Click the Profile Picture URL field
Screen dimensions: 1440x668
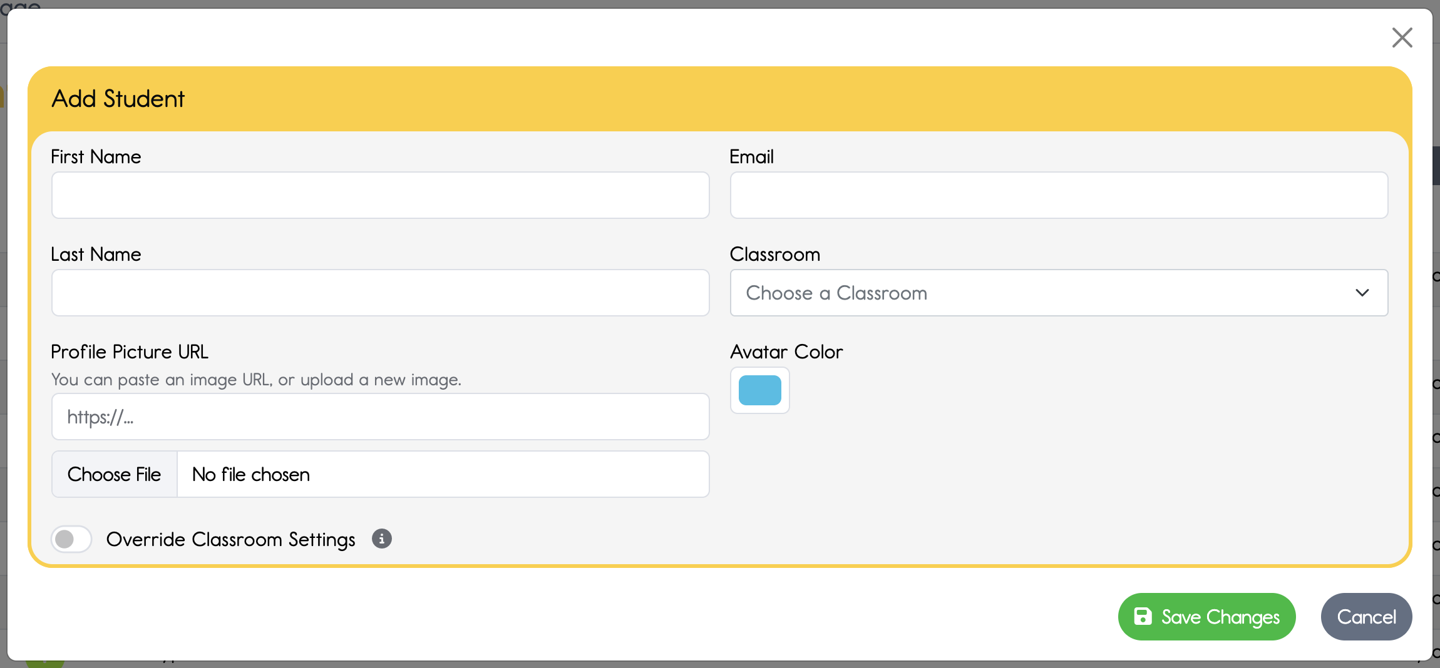click(x=379, y=416)
